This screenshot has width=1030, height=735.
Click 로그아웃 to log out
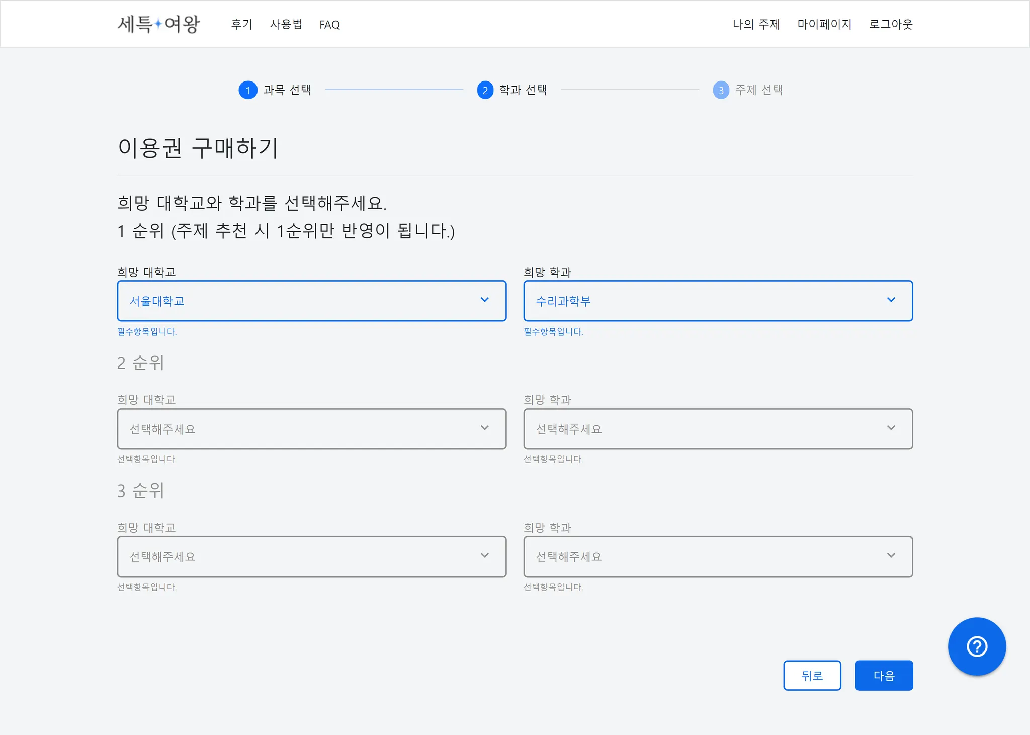[890, 24]
